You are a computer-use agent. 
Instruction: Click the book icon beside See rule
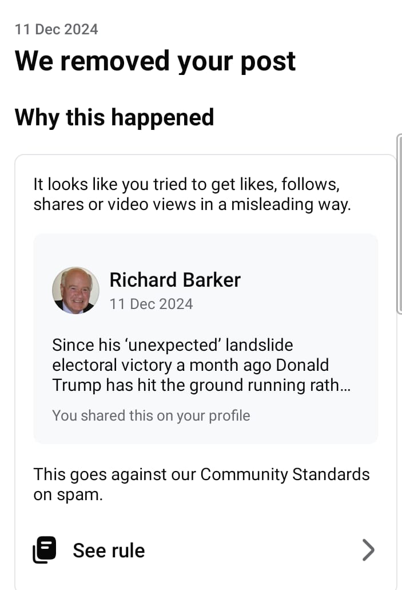[x=45, y=551]
